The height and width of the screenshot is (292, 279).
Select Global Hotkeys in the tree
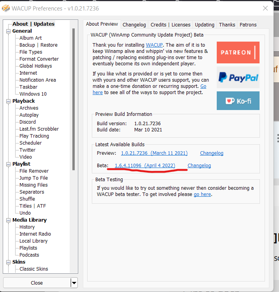point(35,66)
